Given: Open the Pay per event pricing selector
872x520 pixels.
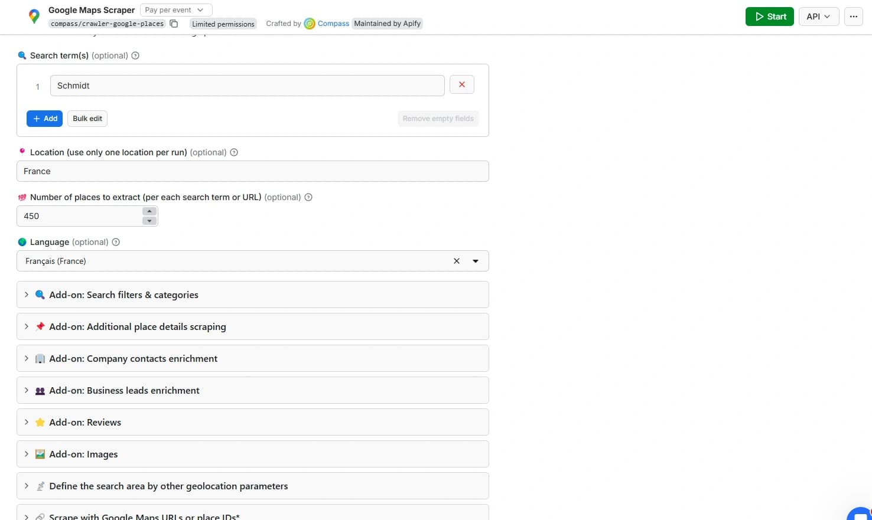Looking at the screenshot, I should click(175, 9).
